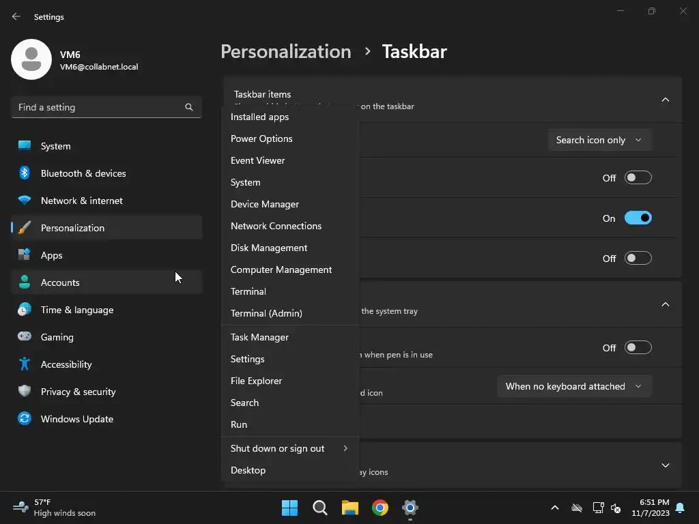This screenshot has width=699, height=524.
Task: Choose Search in the context menu
Action: click(289, 403)
